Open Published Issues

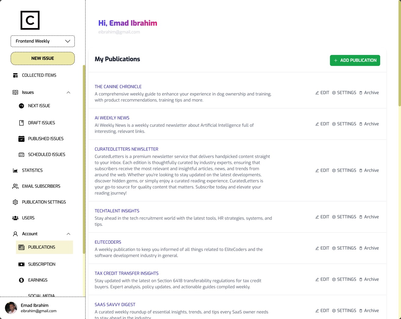tap(46, 138)
